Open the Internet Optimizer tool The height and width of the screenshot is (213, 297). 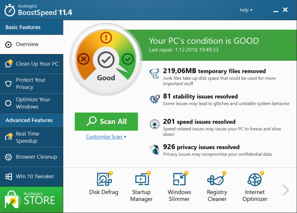[255, 180]
